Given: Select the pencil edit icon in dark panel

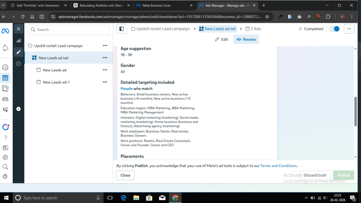Looking at the screenshot, I should (18, 52).
